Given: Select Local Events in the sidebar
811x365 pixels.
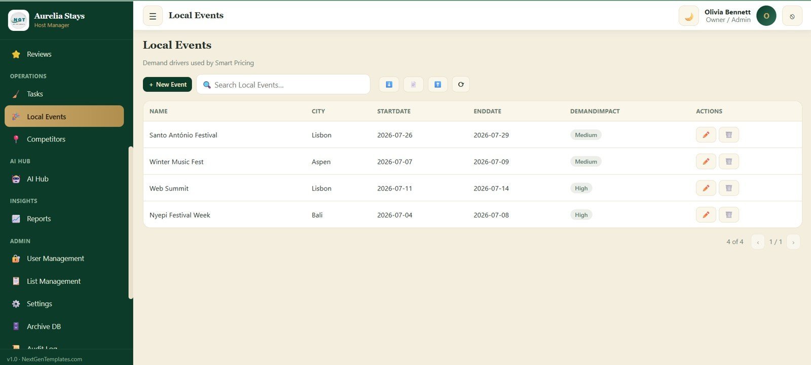Looking at the screenshot, I should click(64, 117).
